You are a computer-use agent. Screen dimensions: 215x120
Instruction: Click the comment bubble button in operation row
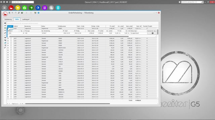152,33
